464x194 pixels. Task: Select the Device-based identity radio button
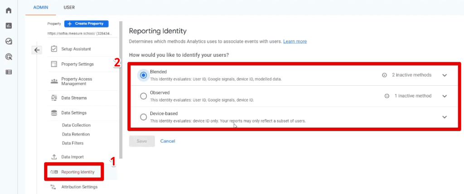pos(144,117)
